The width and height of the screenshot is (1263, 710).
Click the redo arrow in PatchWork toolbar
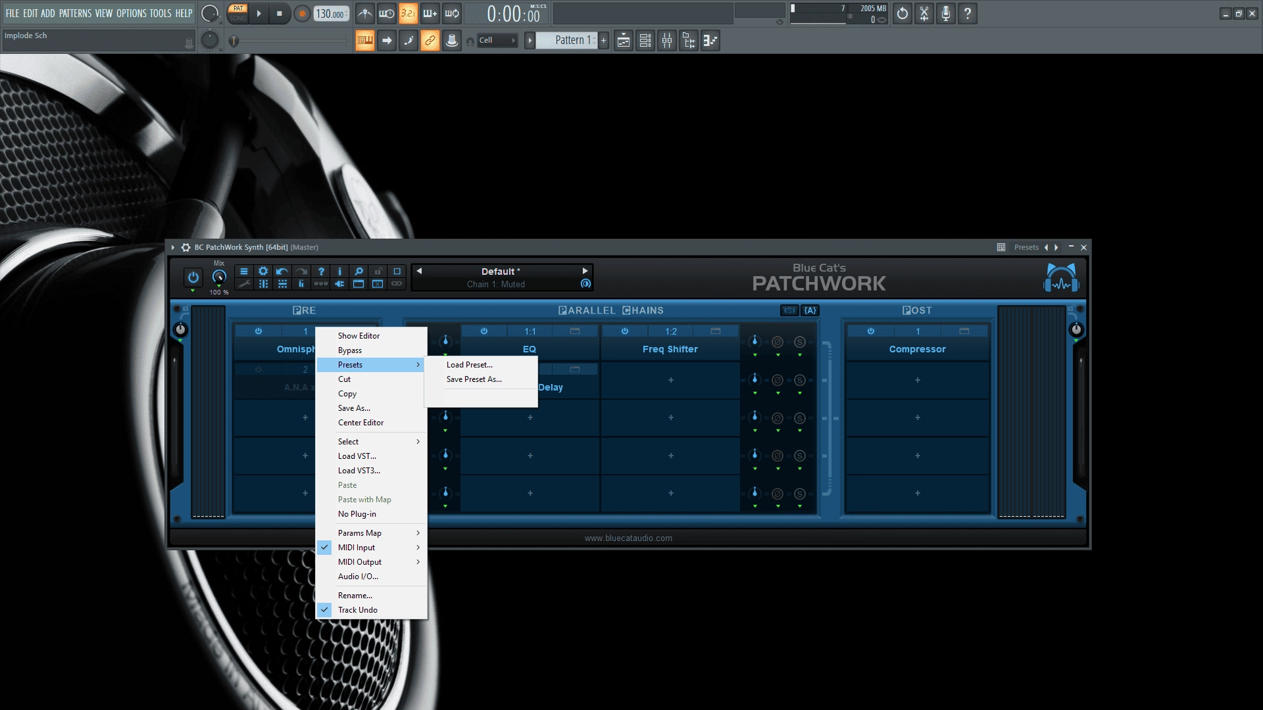(301, 272)
